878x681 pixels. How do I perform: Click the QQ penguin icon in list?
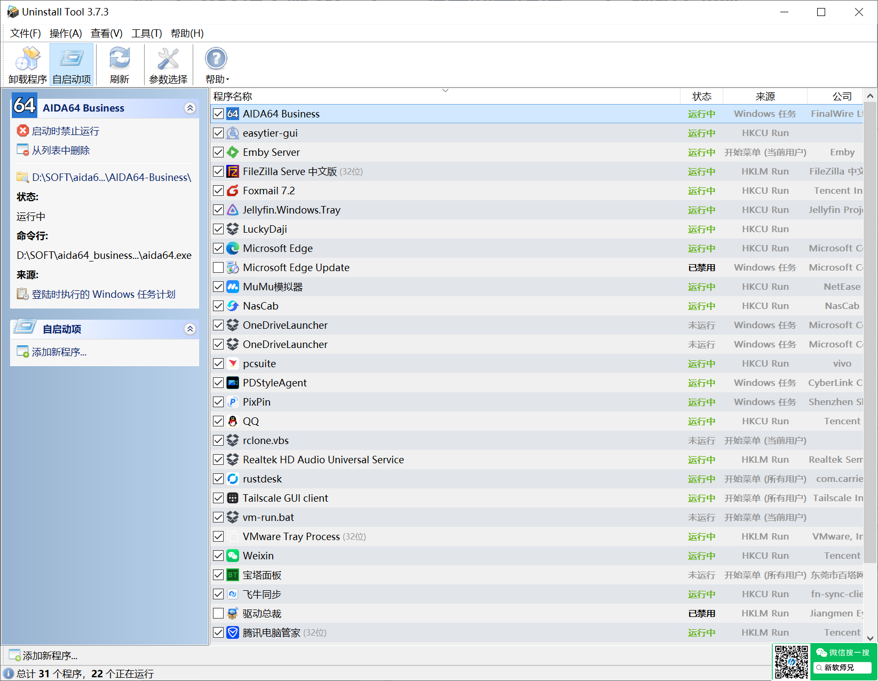[233, 421]
